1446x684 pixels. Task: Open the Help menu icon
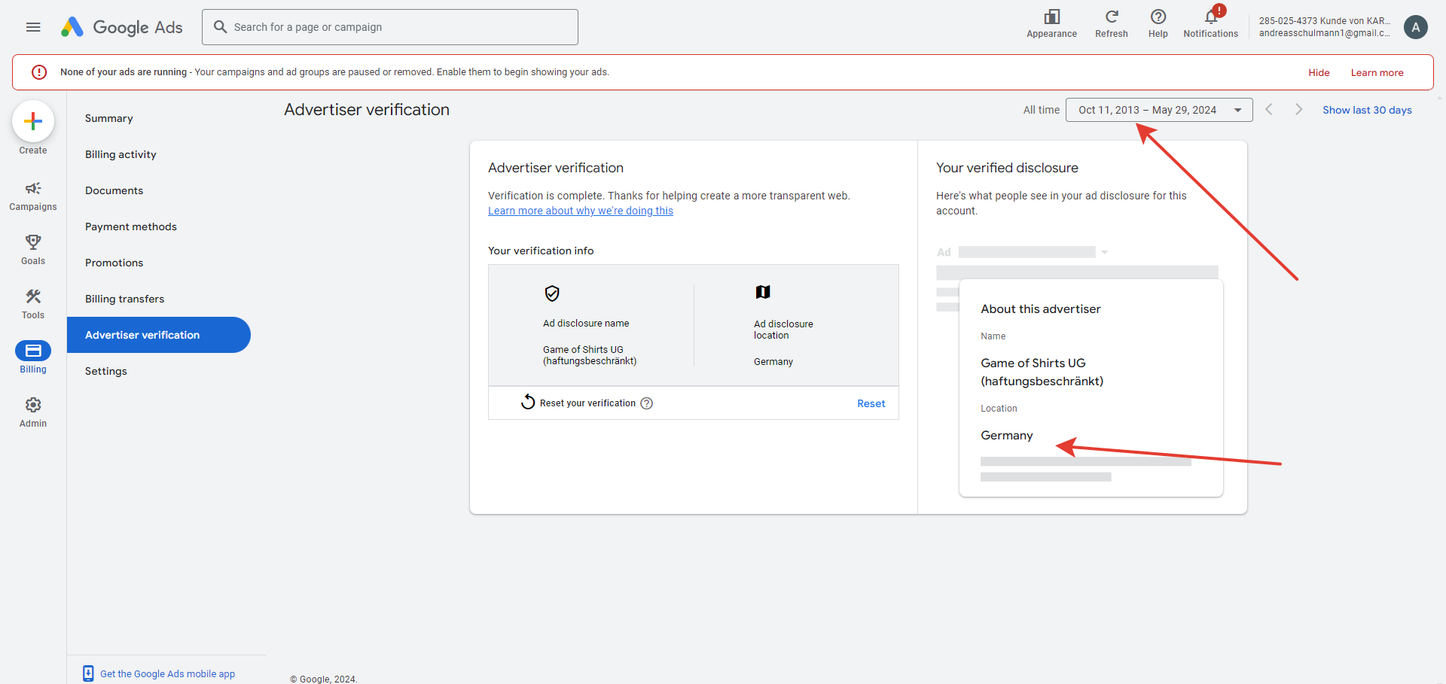tap(1158, 17)
